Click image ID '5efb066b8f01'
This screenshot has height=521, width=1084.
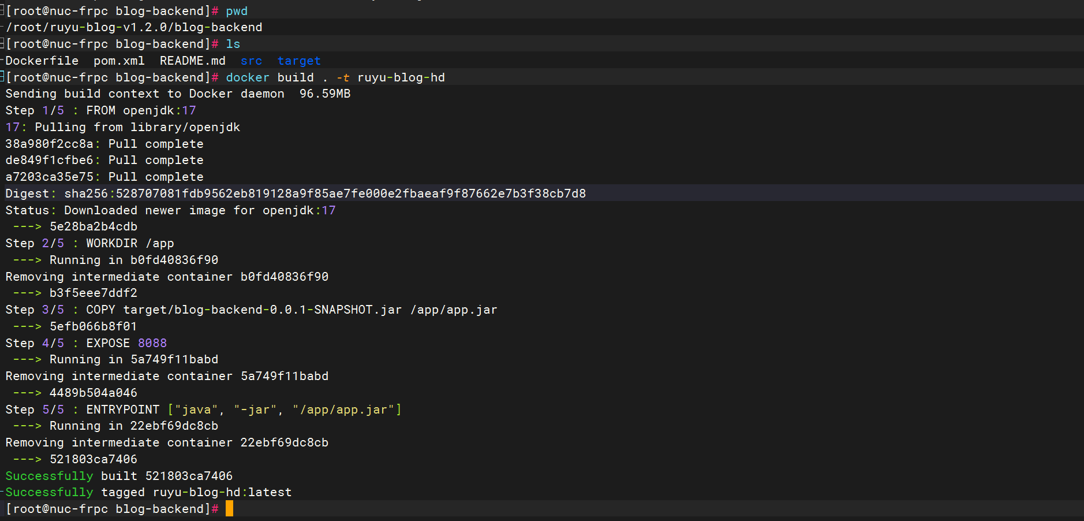click(x=94, y=326)
